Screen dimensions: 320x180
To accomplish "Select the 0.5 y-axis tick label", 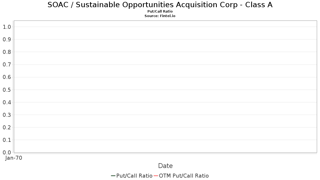I will 7,90.
